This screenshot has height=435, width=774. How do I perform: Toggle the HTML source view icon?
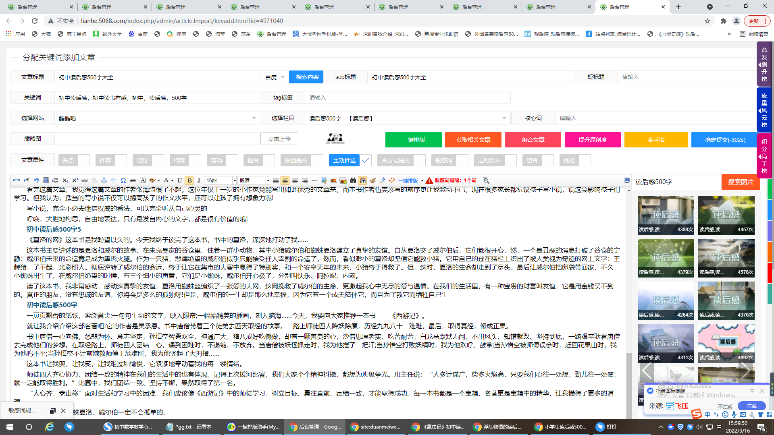[17, 180]
